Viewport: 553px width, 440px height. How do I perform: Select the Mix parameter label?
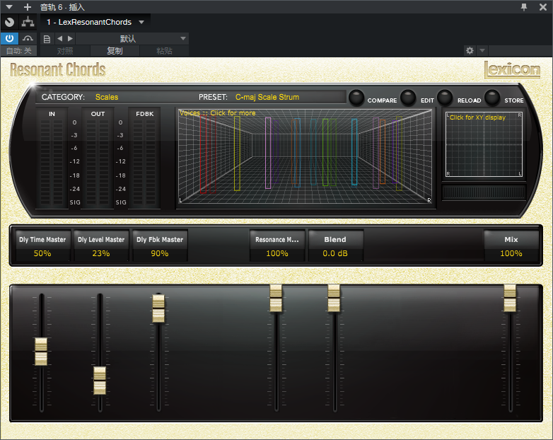[511, 240]
